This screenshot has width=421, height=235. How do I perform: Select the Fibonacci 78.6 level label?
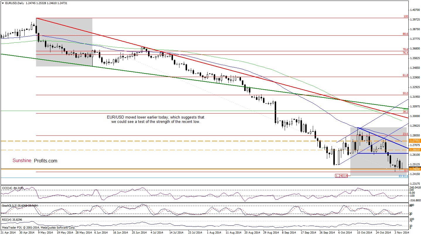(405, 49)
